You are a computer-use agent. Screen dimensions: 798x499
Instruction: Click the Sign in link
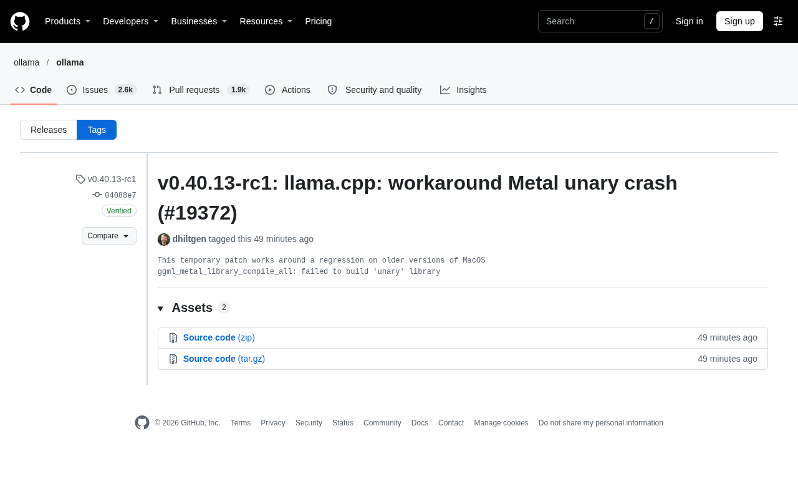tap(690, 21)
